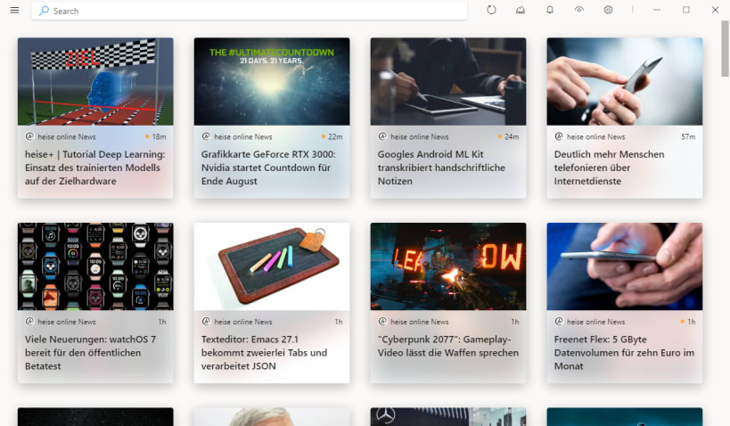
Task: Click '1h' timestamp on Freenet Flex card
Action: [x=692, y=322]
